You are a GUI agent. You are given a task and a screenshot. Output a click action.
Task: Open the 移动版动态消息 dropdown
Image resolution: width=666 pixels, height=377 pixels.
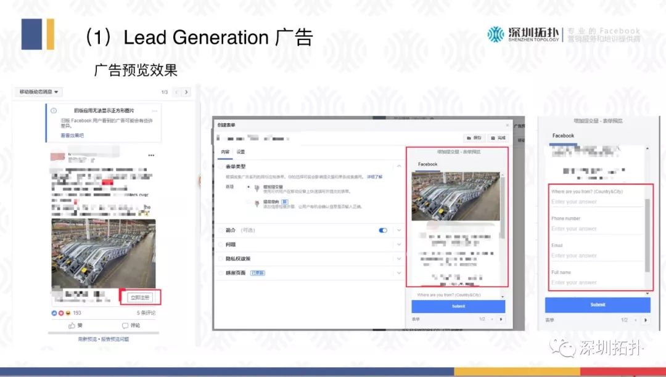click(37, 92)
